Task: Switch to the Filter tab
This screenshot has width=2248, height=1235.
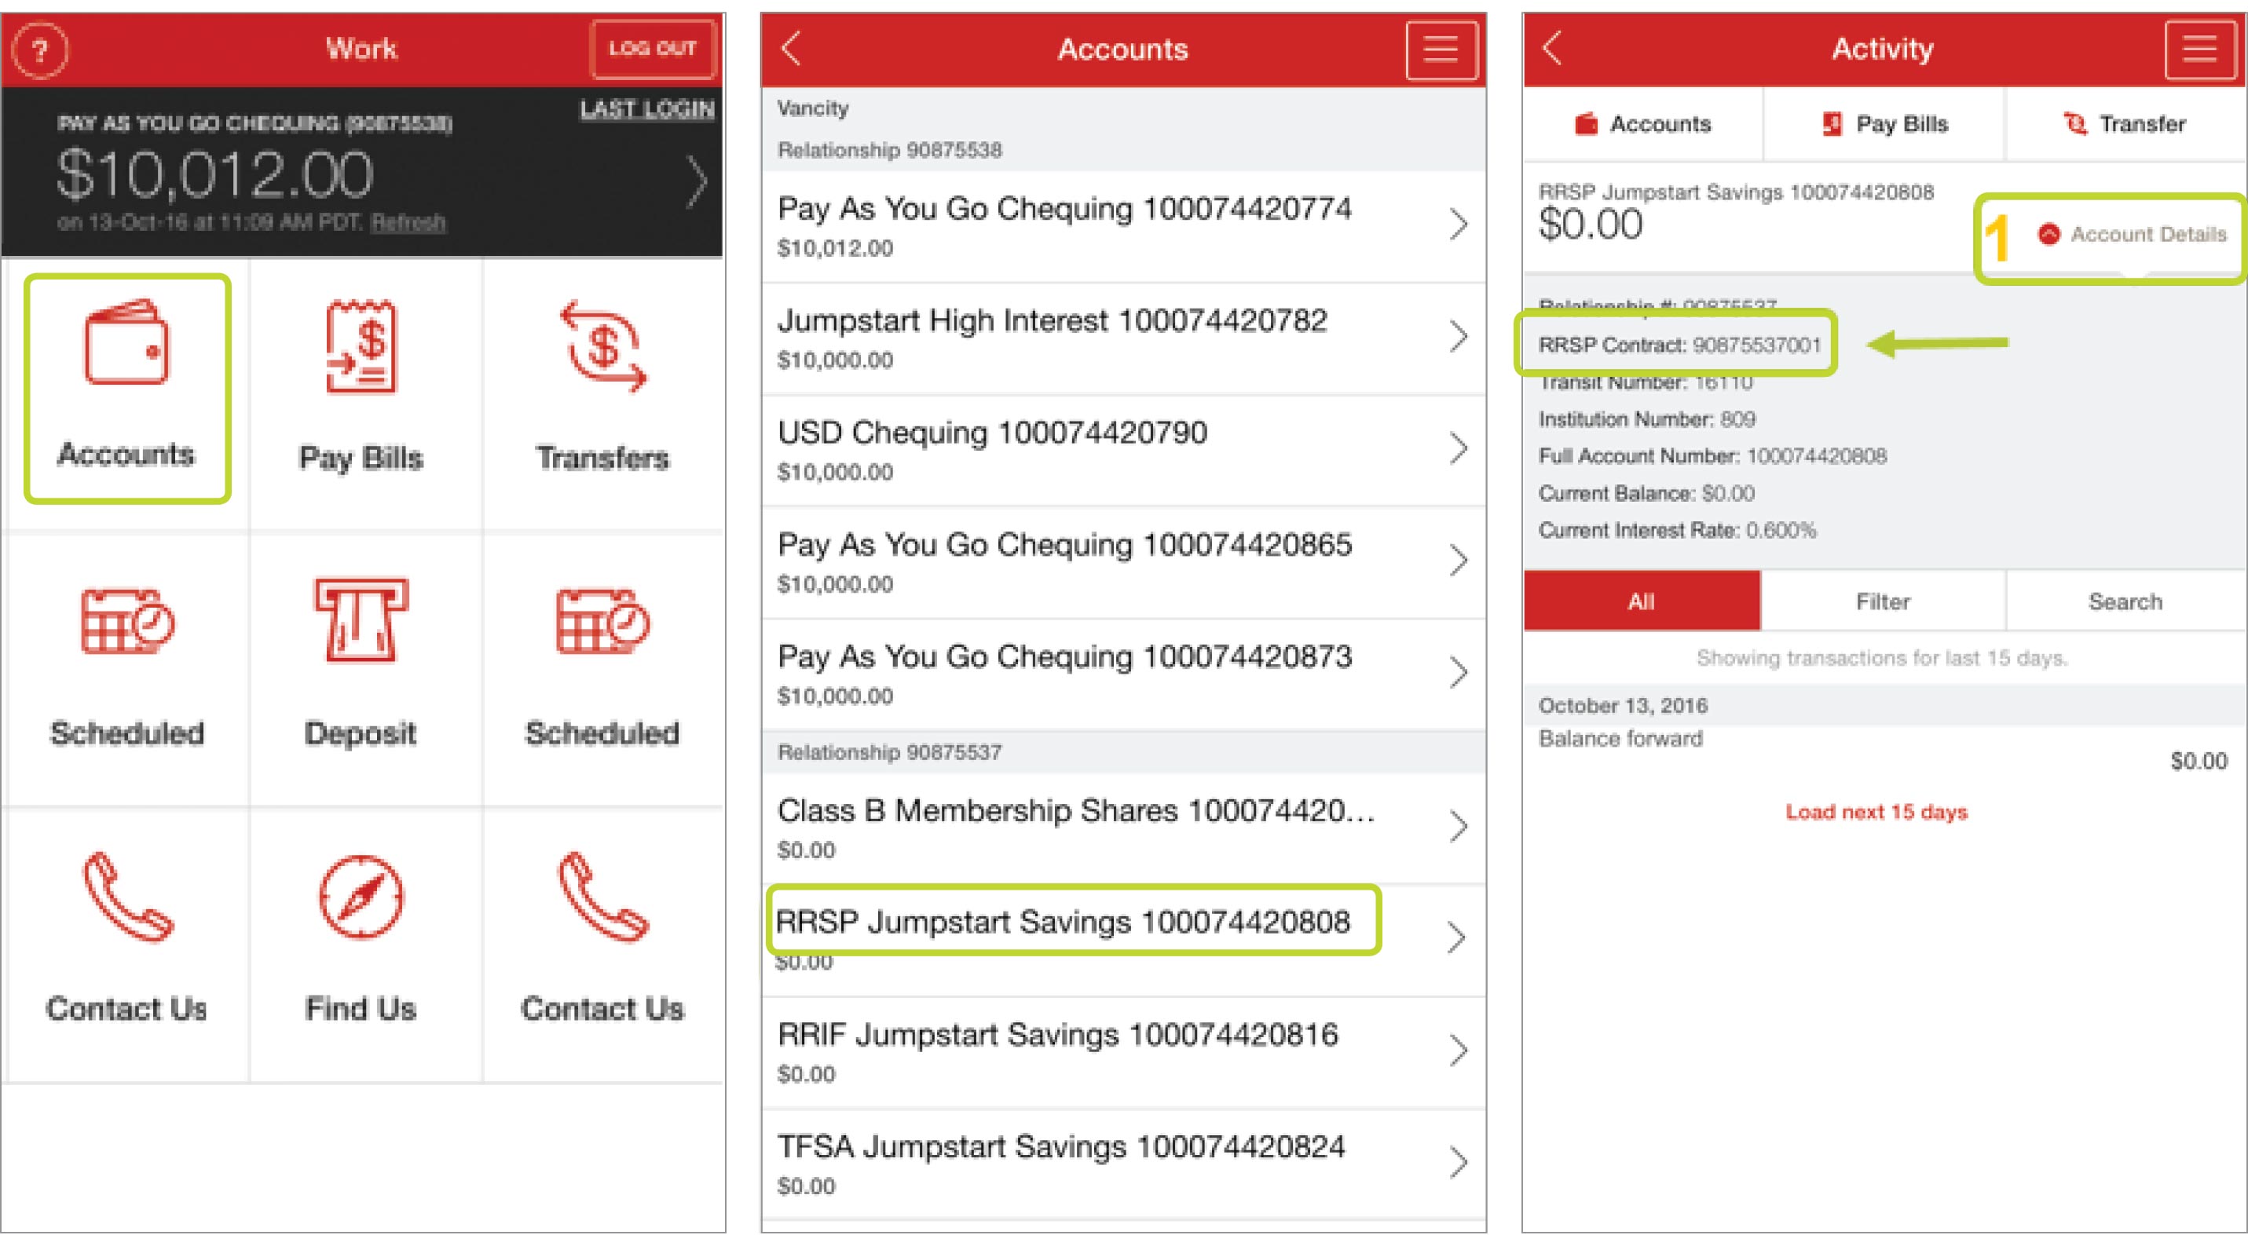Action: pyautogui.click(x=1882, y=602)
